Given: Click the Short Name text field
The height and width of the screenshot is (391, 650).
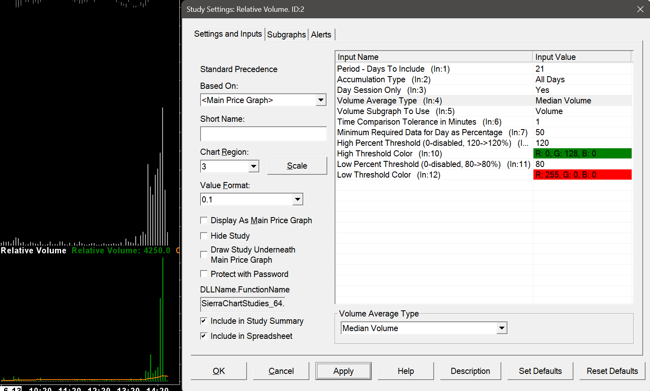Looking at the screenshot, I should pos(263,134).
